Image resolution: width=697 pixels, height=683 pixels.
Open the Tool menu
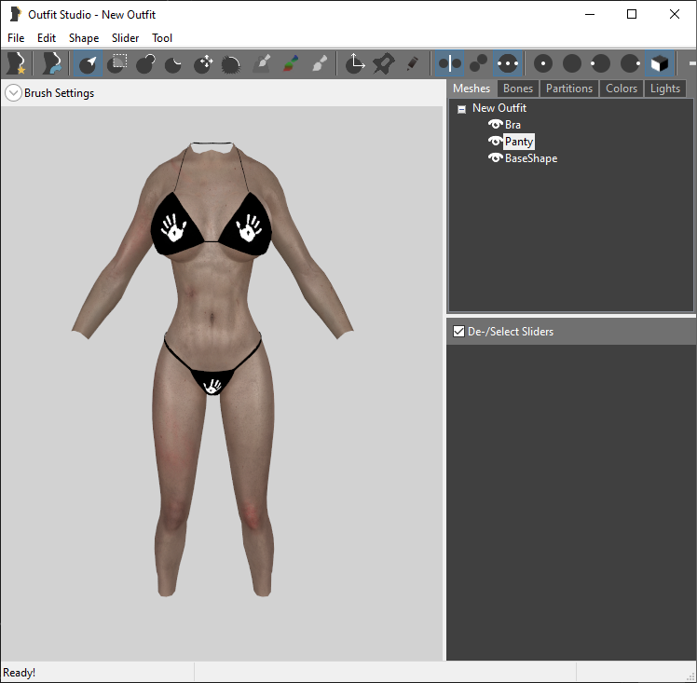click(162, 38)
